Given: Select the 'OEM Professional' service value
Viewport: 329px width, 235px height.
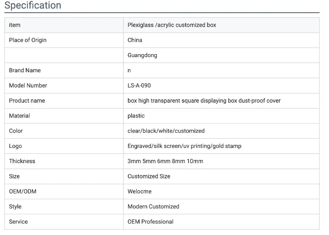Looking at the screenshot, I should point(151,221).
